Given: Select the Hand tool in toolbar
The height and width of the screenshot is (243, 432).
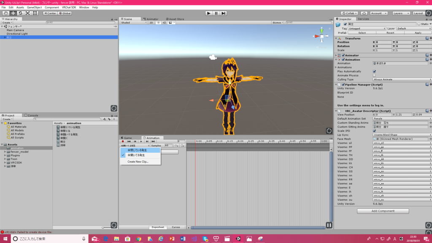Looking at the screenshot, I should (6, 13).
